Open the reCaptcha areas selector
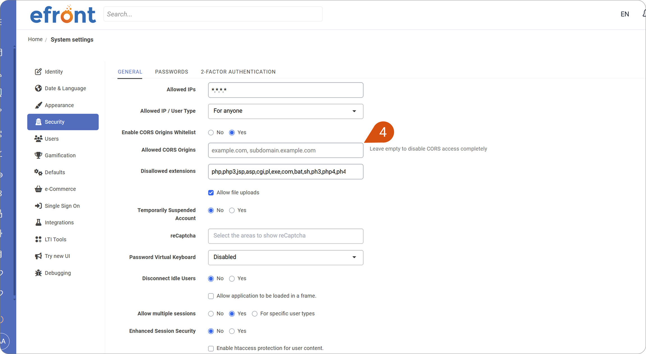646x354 pixels. [x=286, y=236]
